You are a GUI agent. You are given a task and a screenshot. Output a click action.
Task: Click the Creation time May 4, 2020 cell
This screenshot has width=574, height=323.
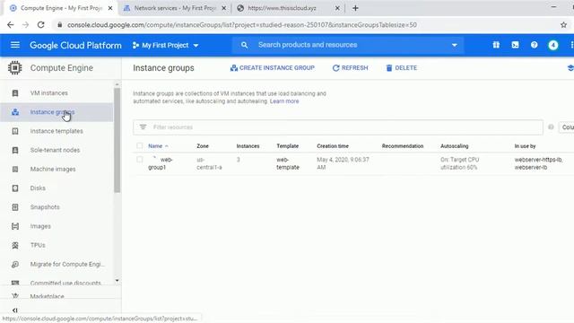coord(343,163)
